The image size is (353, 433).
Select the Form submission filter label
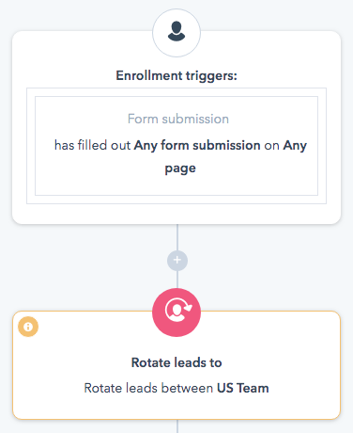[x=178, y=119]
